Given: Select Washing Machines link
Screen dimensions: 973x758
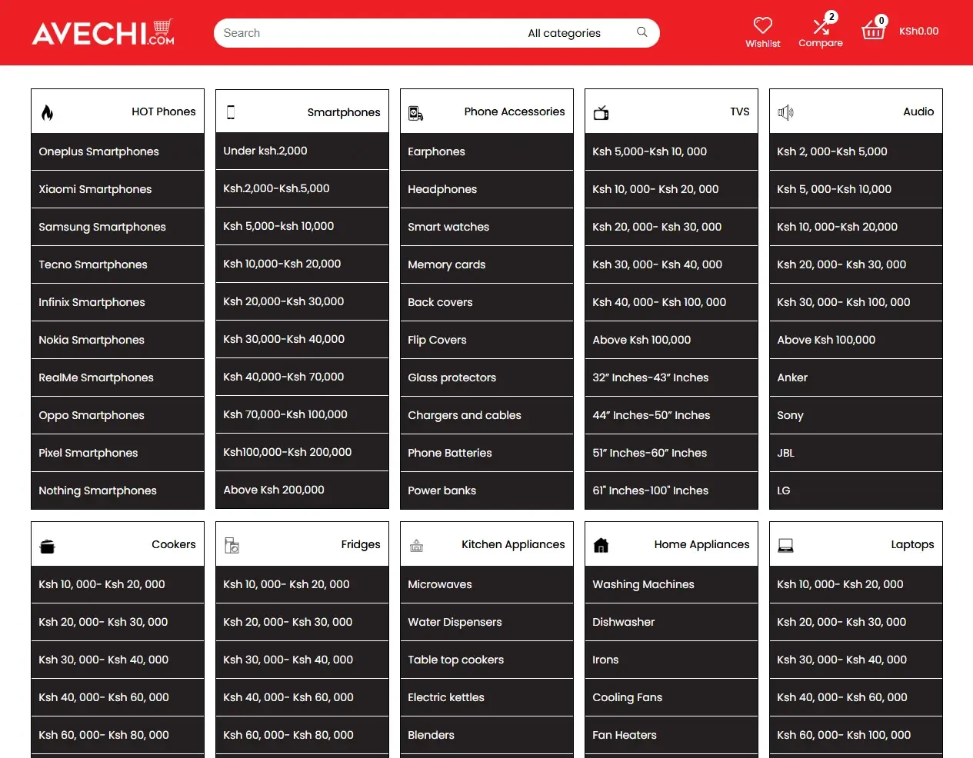Looking at the screenshot, I should click(643, 584).
